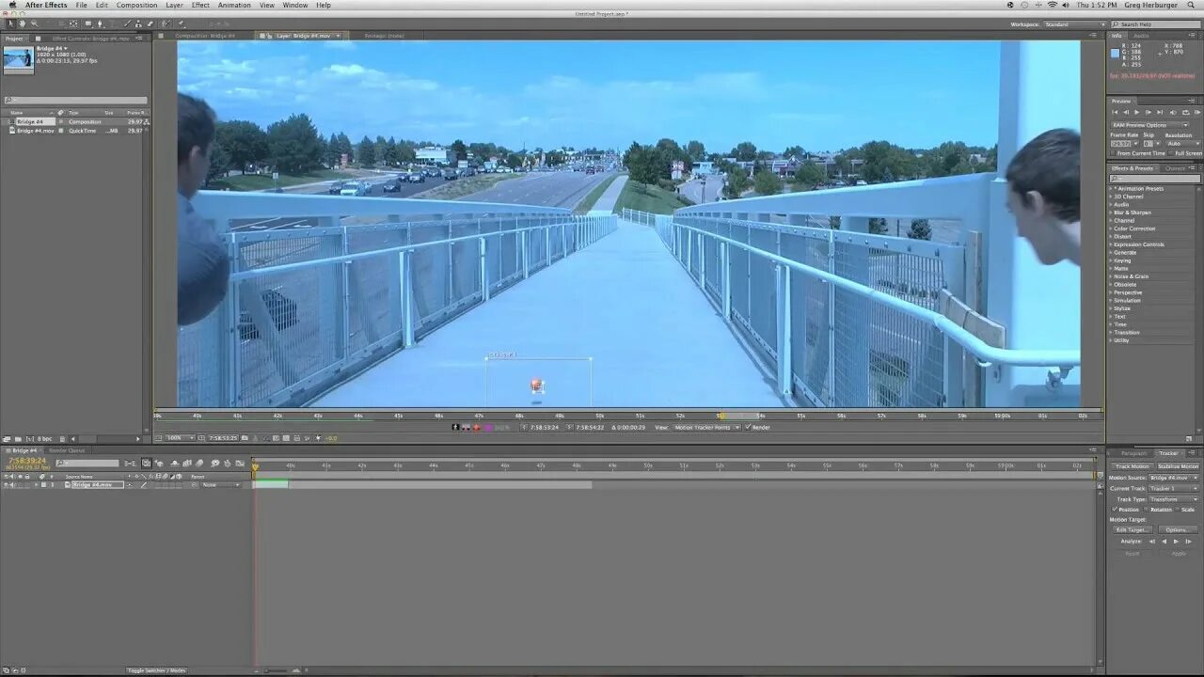Expand Color Correction effects category

click(x=1111, y=228)
